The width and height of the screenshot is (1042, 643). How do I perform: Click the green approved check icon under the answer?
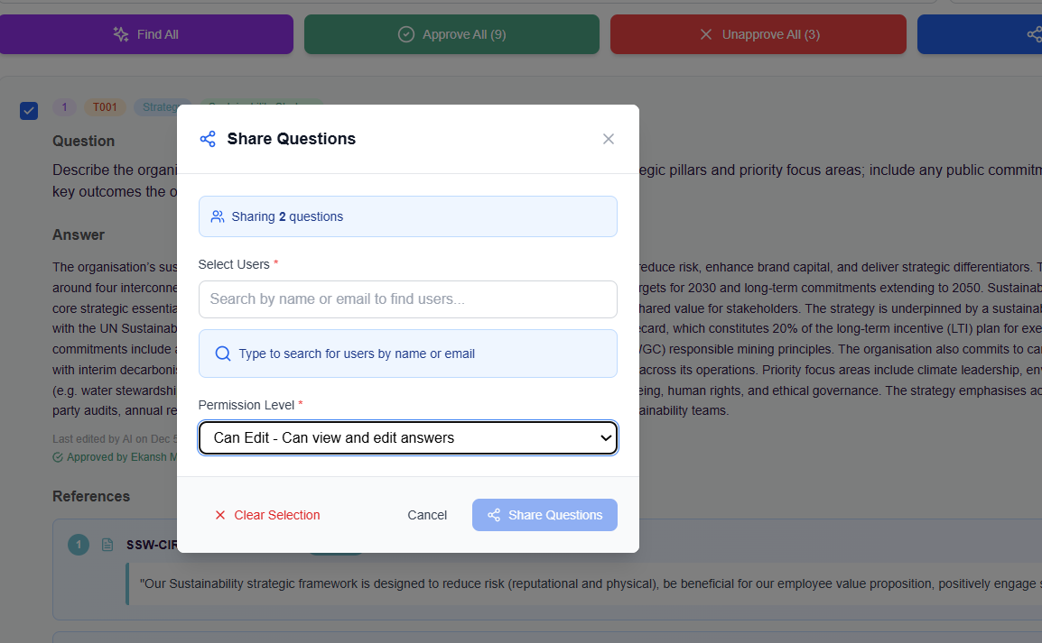[x=58, y=457]
